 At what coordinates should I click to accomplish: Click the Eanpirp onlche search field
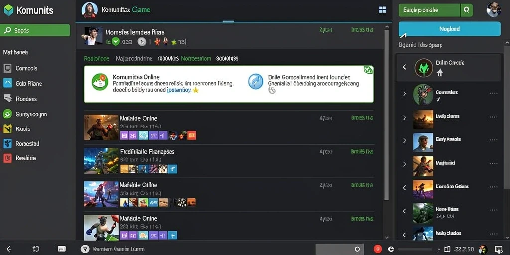[429, 10]
